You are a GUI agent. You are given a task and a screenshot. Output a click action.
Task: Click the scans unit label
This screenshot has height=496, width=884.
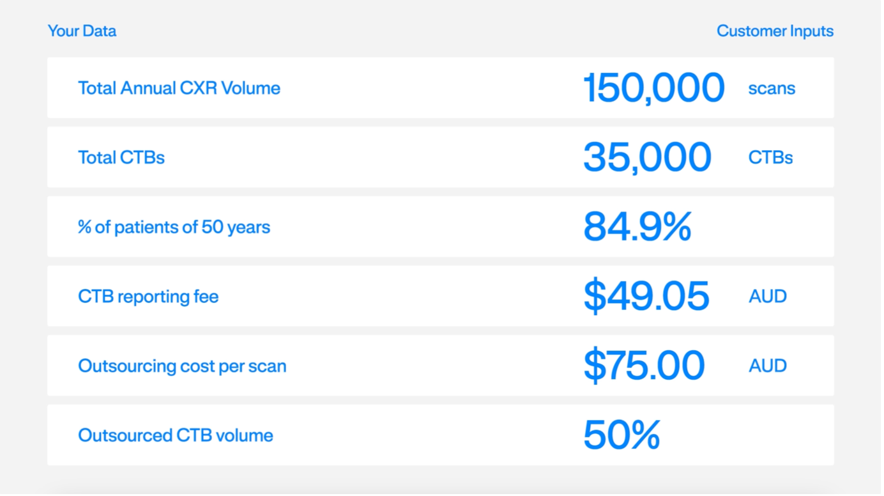pos(772,88)
